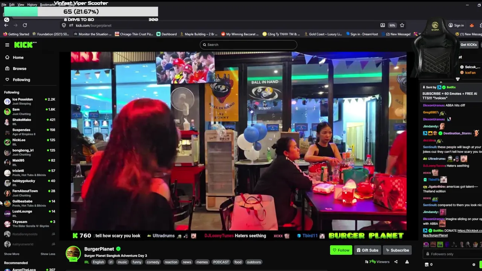Viewport: 482px width, 271px height.
Task: Open LushLounge channel in Following list
Action: [x=29, y=213]
